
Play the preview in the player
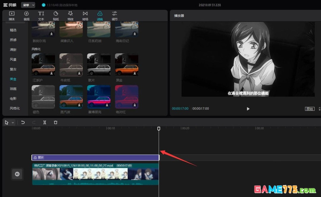point(248,109)
